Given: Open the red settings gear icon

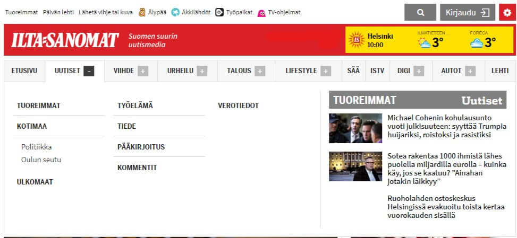Looking at the screenshot, I should (507, 13).
